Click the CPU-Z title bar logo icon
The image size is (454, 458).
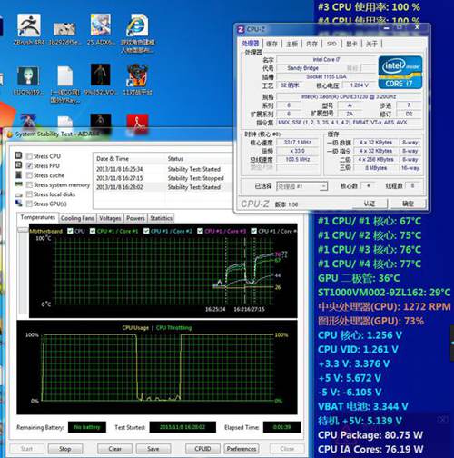tap(241, 29)
